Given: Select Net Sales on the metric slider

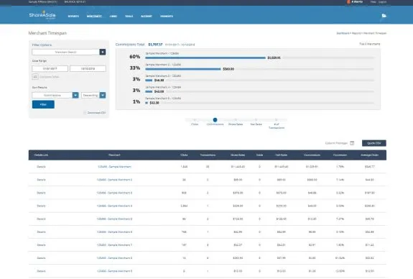Looking at the screenshot, I should pos(256,120).
